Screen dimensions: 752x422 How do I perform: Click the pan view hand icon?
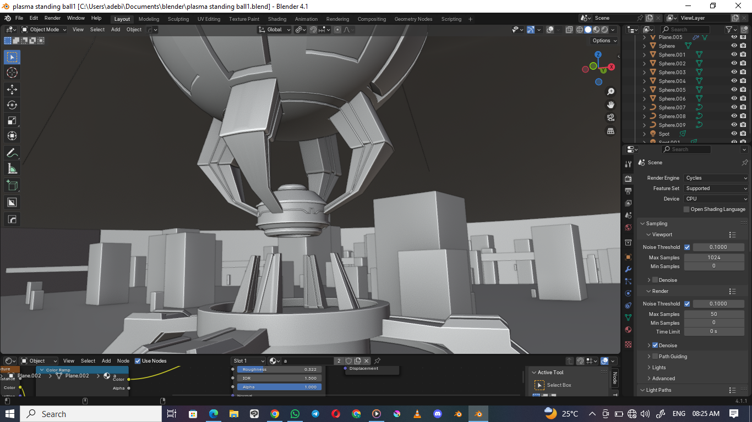[611, 105]
